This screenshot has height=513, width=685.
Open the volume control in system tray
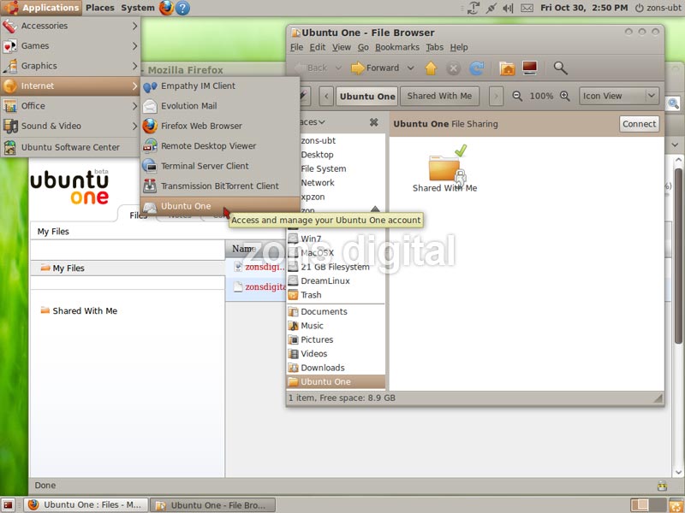pyautogui.click(x=508, y=8)
